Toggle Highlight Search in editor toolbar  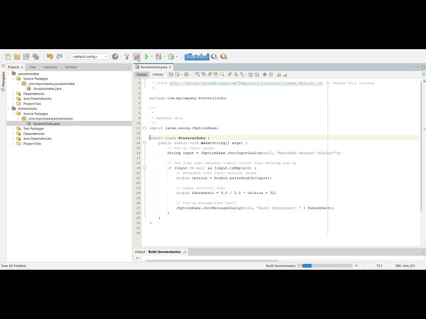pyautogui.click(x=216, y=74)
